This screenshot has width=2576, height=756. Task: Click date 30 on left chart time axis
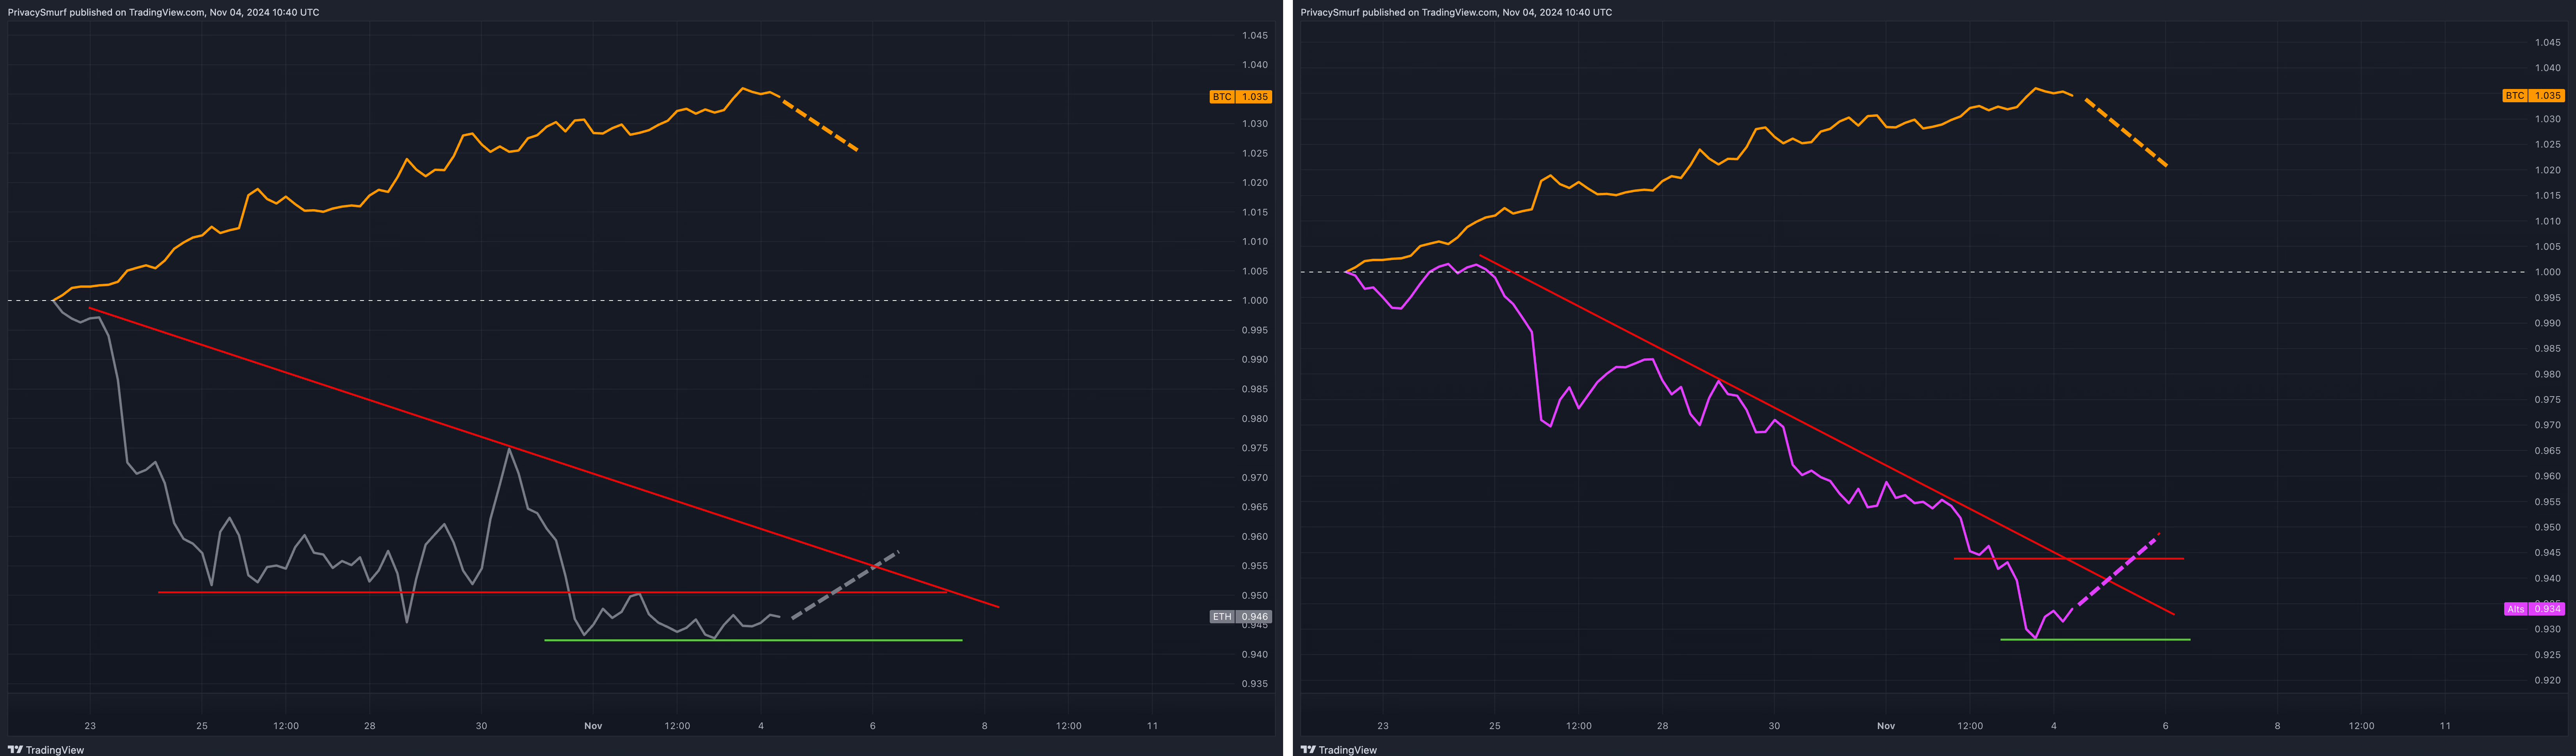(x=481, y=726)
